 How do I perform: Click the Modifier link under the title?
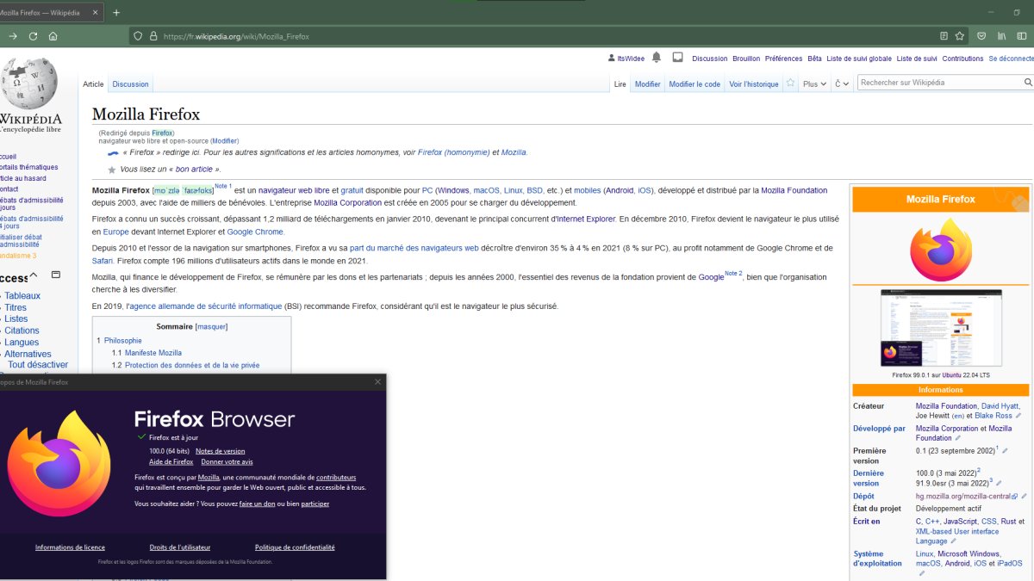[x=225, y=141]
